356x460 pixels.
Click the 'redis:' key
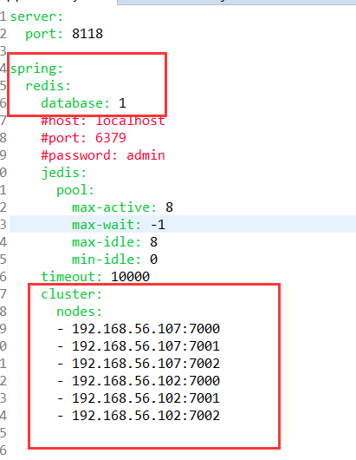pyautogui.click(x=48, y=86)
